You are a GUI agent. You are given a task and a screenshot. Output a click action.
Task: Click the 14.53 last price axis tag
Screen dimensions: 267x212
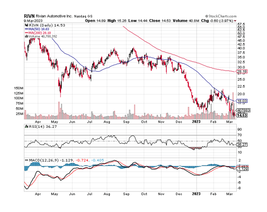pyautogui.click(x=242, y=115)
